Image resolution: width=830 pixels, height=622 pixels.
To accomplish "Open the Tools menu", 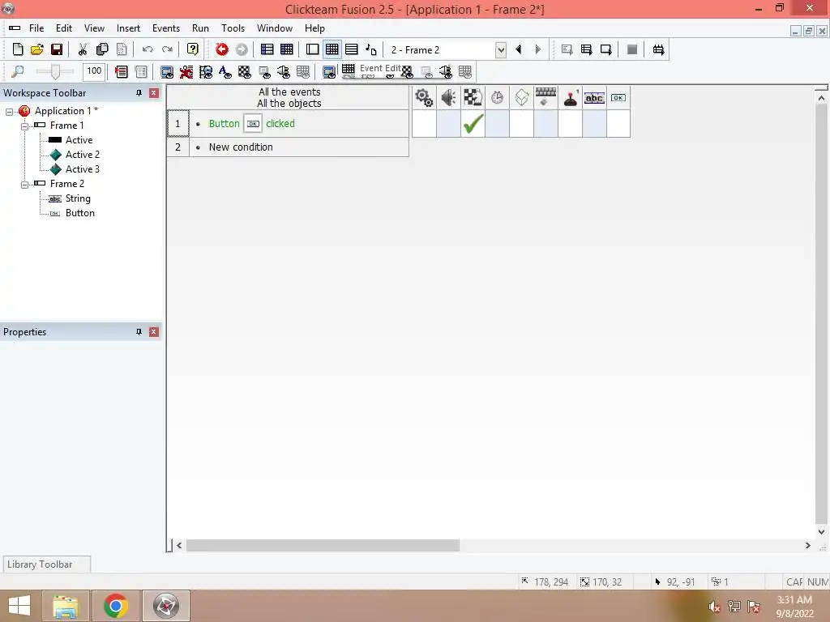I will coord(233,28).
